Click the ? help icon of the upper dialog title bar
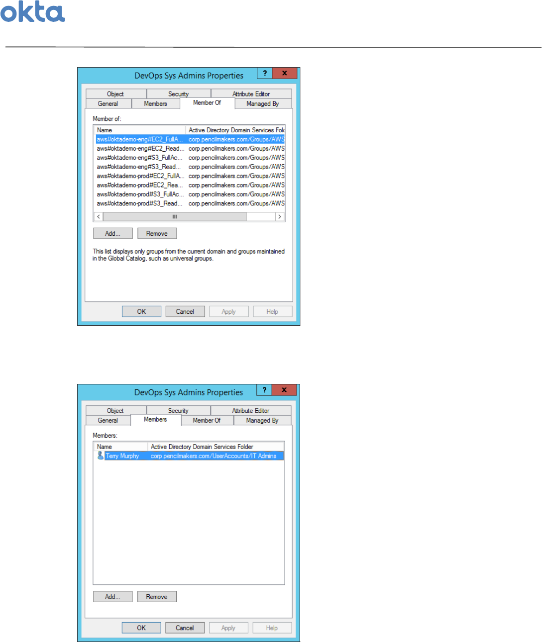This screenshot has height=642, width=542. [265, 73]
